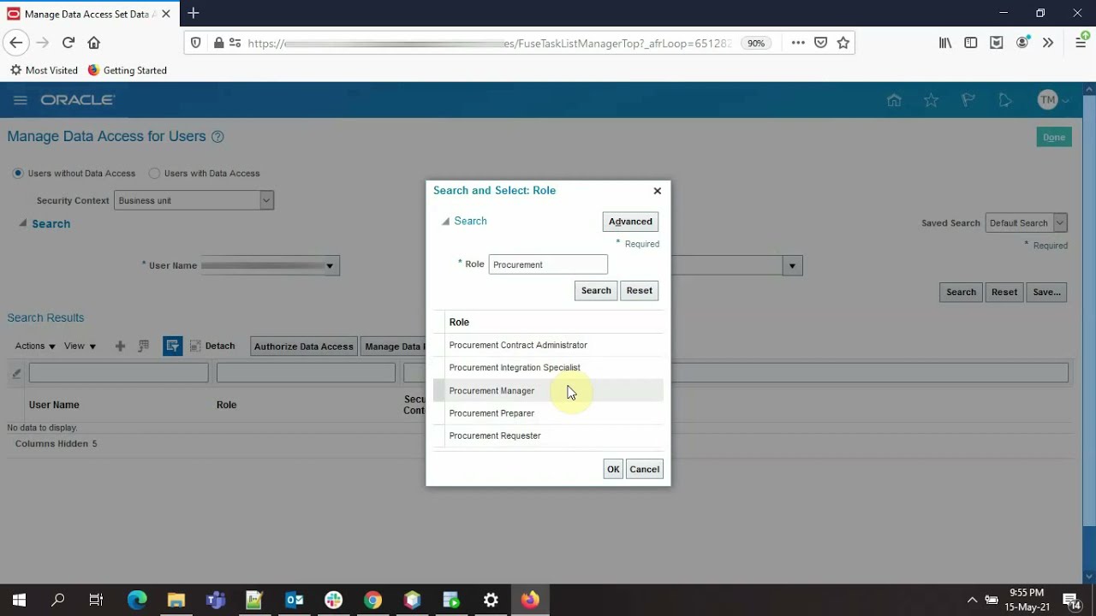Screen dimensions: 1096x616
Task: Open Security Context dropdown
Action: [266, 200]
